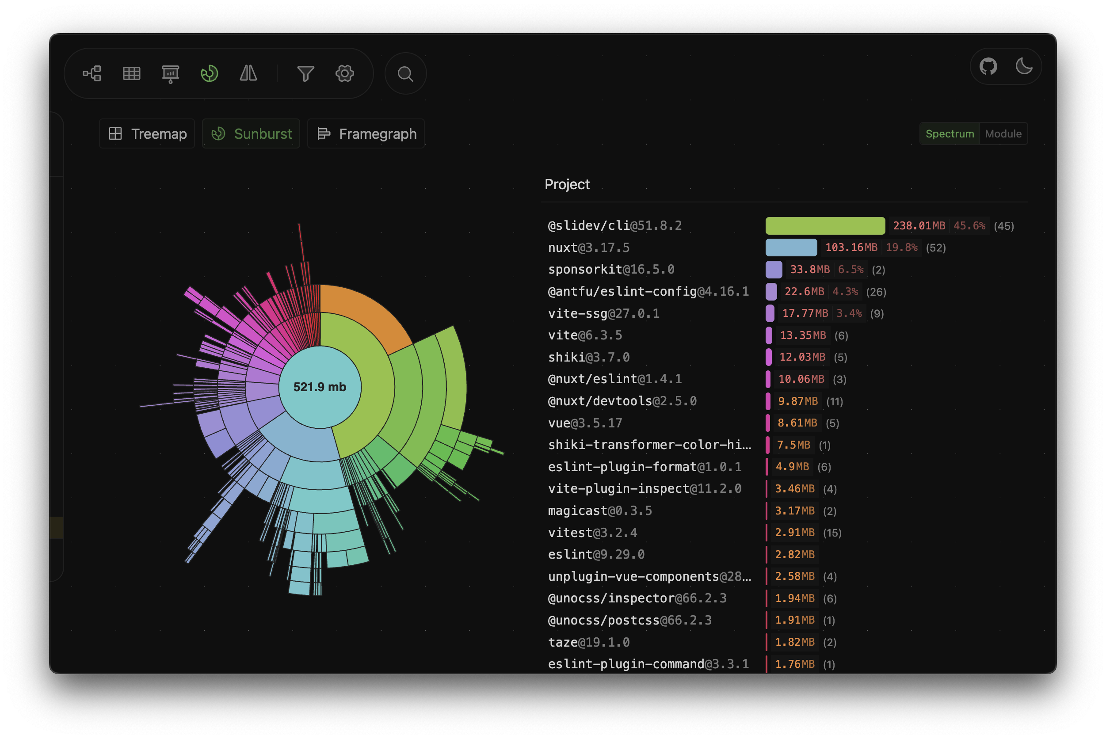Click the 45.6% percentage label

(969, 226)
